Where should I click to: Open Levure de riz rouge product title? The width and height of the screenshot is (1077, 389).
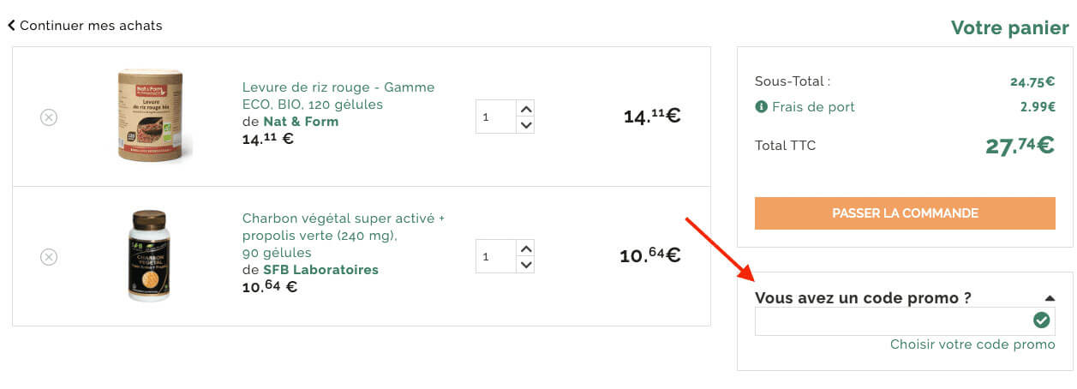(338, 96)
